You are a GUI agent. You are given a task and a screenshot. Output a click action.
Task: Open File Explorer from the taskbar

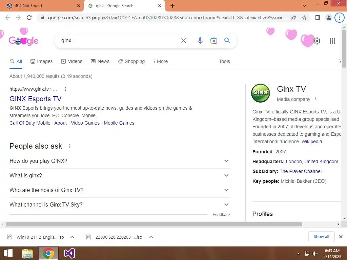point(27,253)
